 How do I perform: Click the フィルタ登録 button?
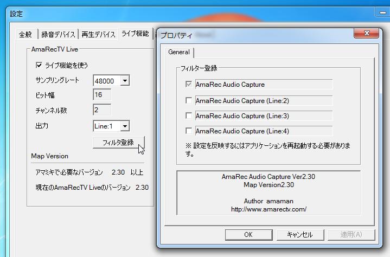coord(118,143)
